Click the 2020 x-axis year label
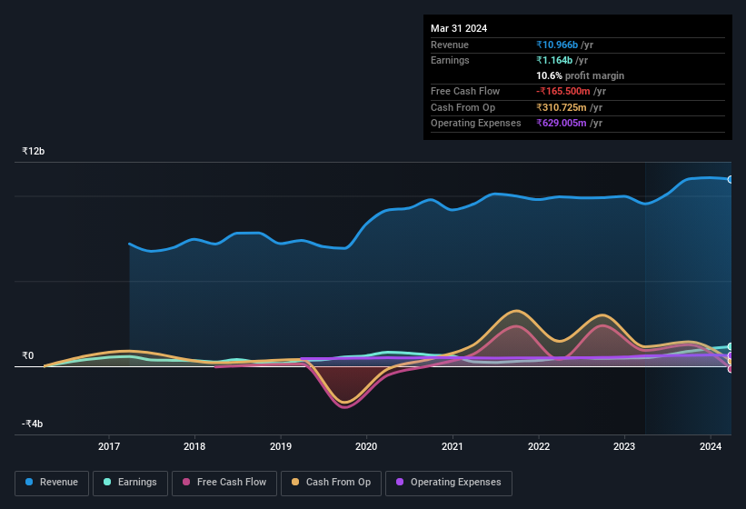Viewport: 746px width, 509px height. coord(366,446)
